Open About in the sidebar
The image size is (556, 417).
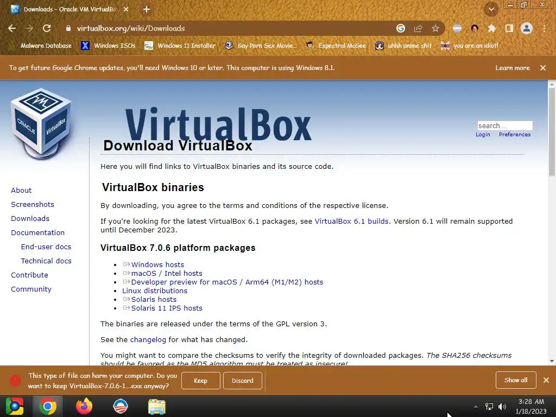coord(21,191)
